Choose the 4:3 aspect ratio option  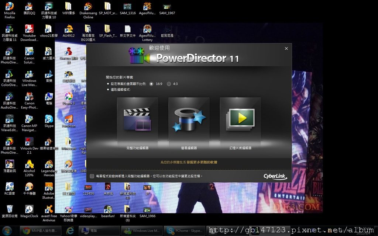coord(169,84)
